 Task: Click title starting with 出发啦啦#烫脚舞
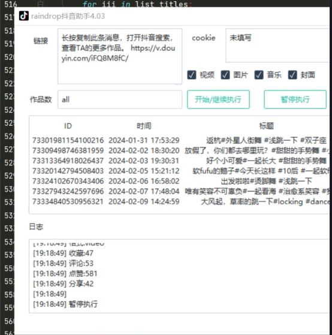pyautogui.click(x=266, y=181)
